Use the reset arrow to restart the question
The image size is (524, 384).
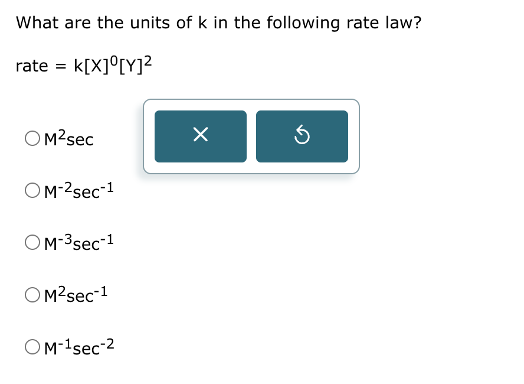pyautogui.click(x=302, y=136)
